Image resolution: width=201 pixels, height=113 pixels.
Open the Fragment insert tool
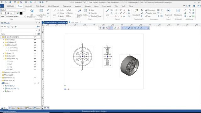pyautogui.click(x=168, y=13)
